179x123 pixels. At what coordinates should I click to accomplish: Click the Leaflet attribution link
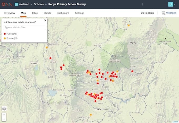175,122
